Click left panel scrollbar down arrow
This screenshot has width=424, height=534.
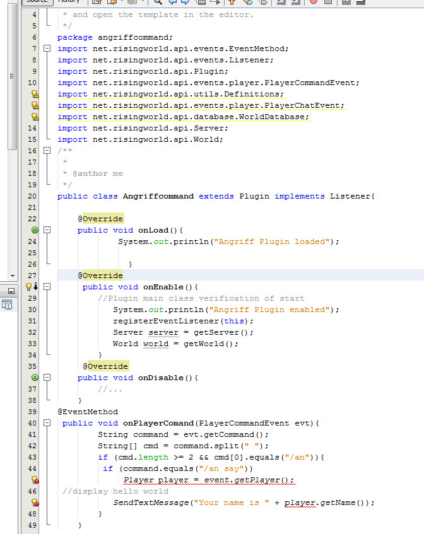point(13,276)
